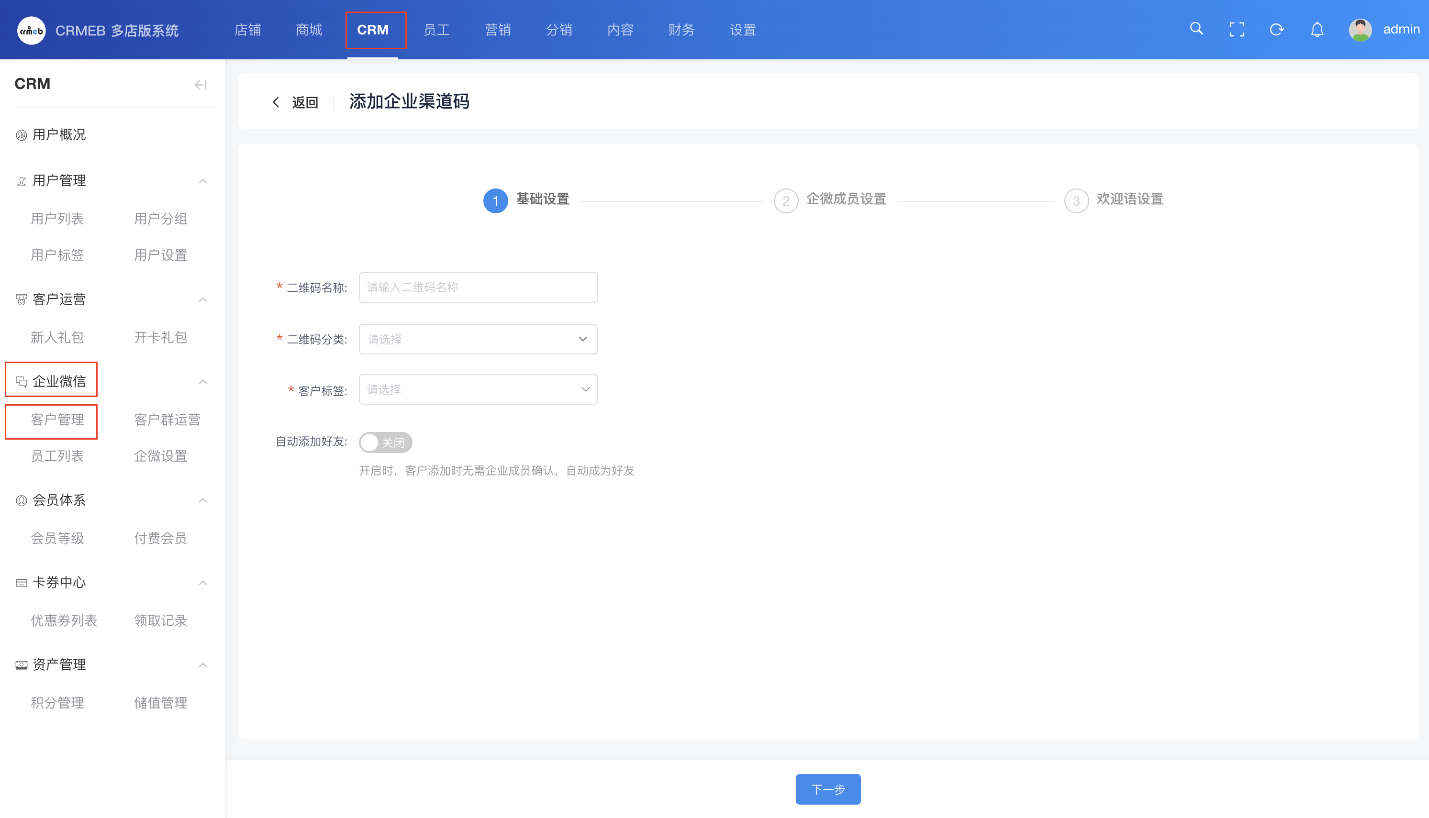Collapse the 资产管理 section

tap(203, 665)
